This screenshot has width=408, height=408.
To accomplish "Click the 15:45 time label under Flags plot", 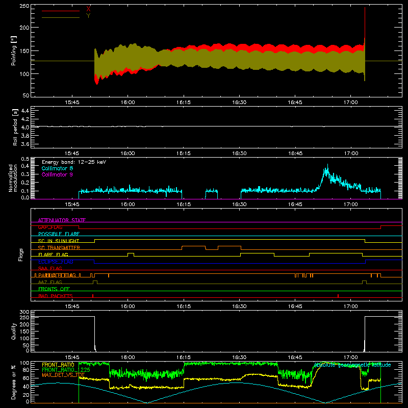I will [x=72, y=307].
